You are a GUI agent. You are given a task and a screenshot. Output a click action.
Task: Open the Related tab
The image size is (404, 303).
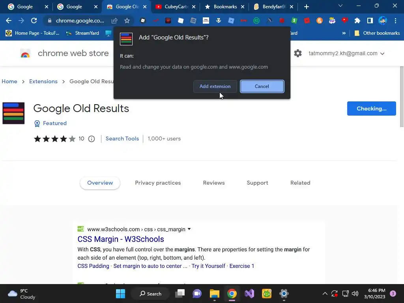tap(300, 183)
